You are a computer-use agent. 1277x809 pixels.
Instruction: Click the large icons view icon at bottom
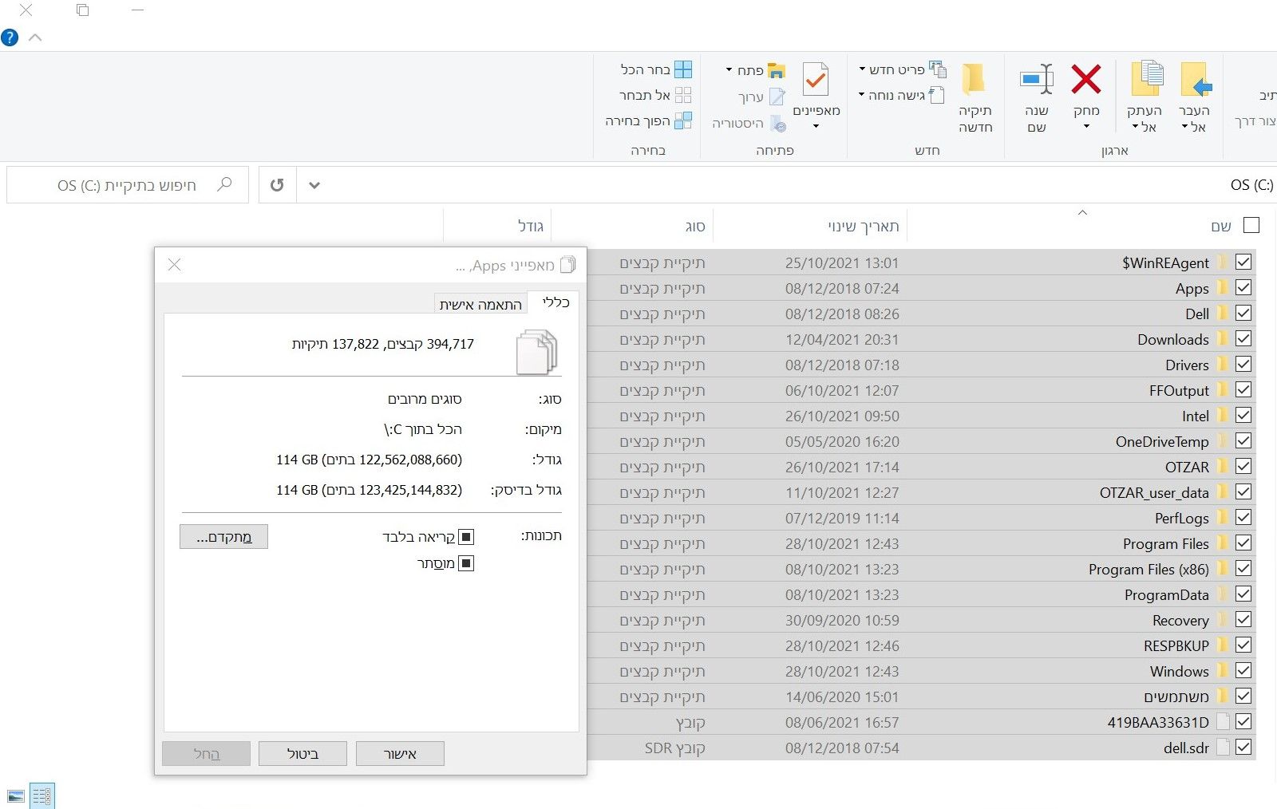click(x=15, y=795)
